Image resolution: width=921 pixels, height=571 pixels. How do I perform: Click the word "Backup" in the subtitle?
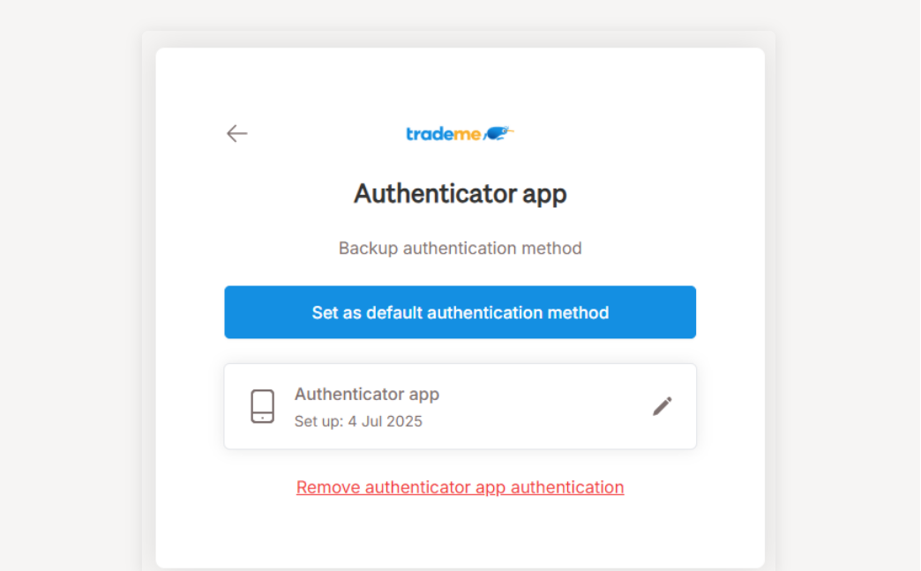(369, 248)
